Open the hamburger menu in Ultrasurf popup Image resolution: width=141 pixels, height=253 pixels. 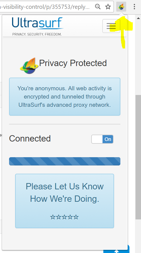click(x=111, y=26)
